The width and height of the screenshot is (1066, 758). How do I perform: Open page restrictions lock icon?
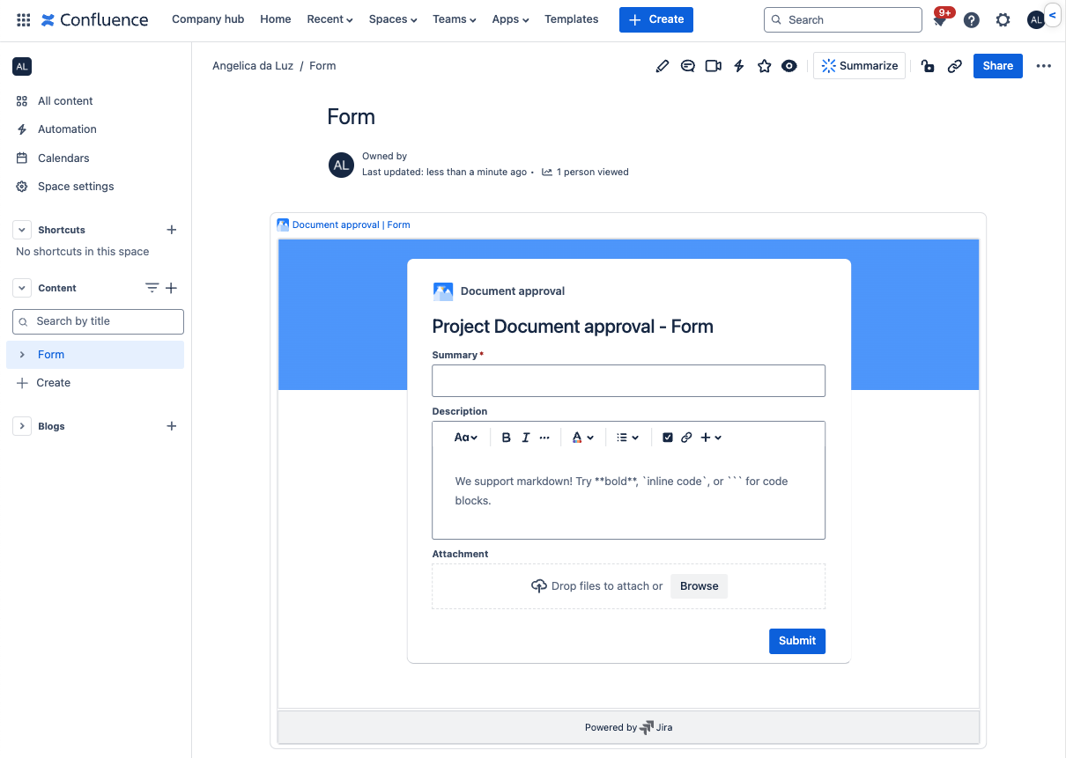928,66
